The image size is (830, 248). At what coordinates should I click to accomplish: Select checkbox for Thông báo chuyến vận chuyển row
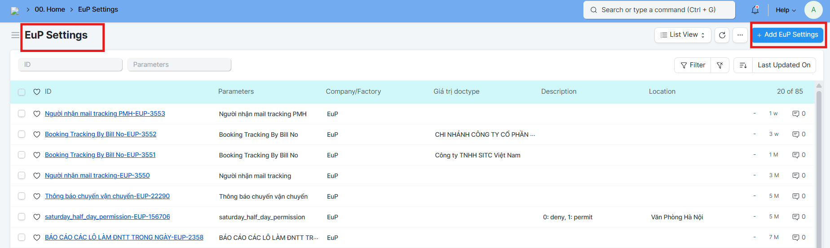click(x=22, y=196)
